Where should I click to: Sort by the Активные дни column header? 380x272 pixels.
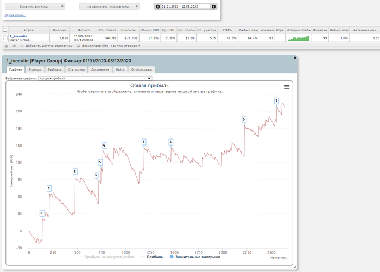tap(365, 30)
